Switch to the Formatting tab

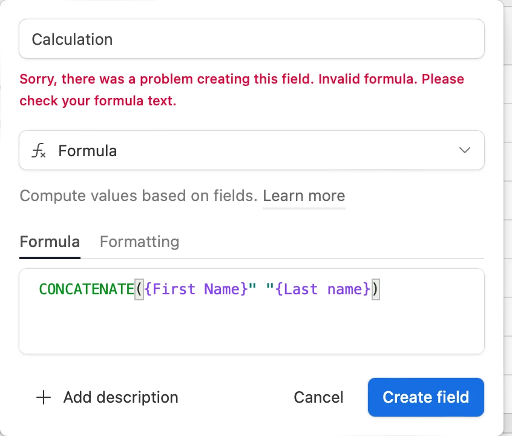tap(139, 242)
